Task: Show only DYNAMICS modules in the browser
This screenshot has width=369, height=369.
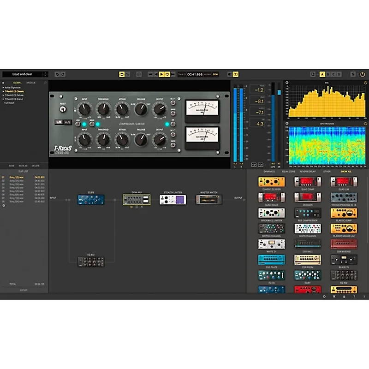Action: point(270,172)
